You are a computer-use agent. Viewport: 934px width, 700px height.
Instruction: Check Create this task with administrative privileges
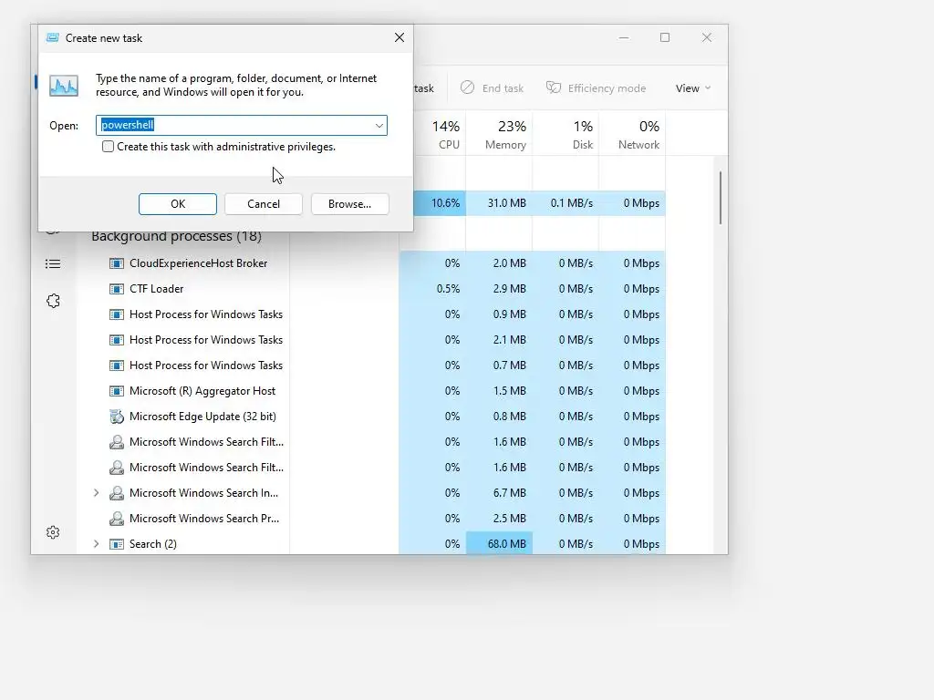click(x=108, y=147)
